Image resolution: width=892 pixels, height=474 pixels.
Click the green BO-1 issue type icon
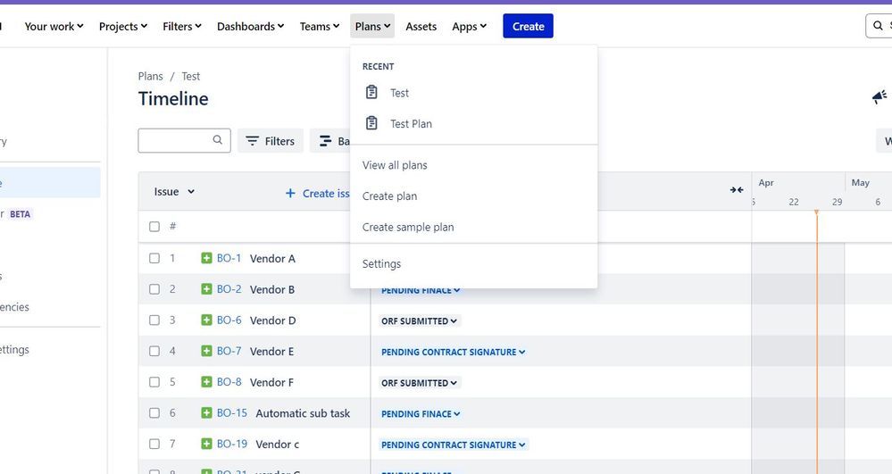206,258
